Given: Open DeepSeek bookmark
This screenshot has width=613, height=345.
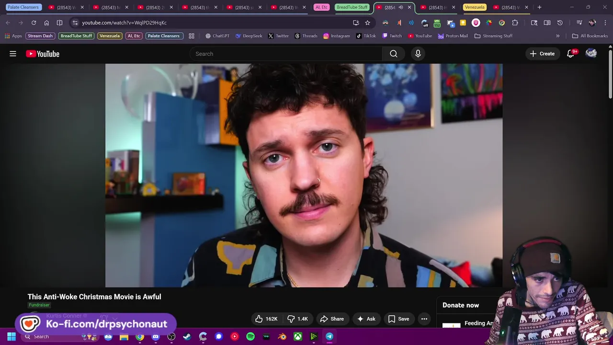Looking at the screenshot, I should tap(249, 36).
